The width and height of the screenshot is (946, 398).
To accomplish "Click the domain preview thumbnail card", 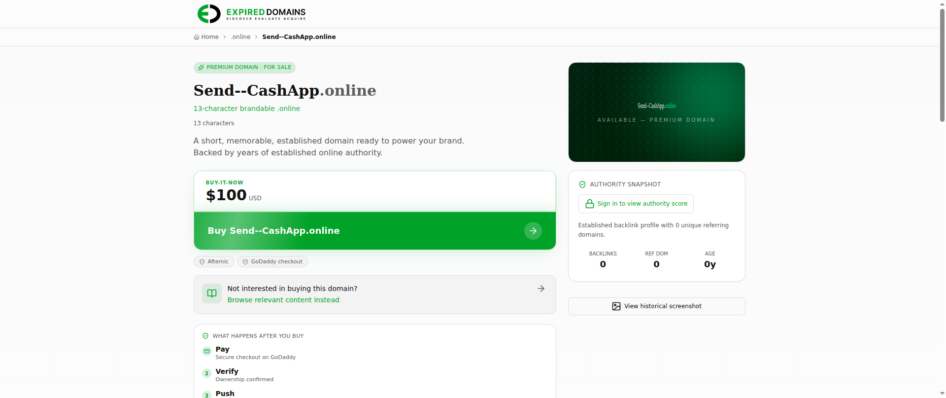I will click(x=656, y=112).
